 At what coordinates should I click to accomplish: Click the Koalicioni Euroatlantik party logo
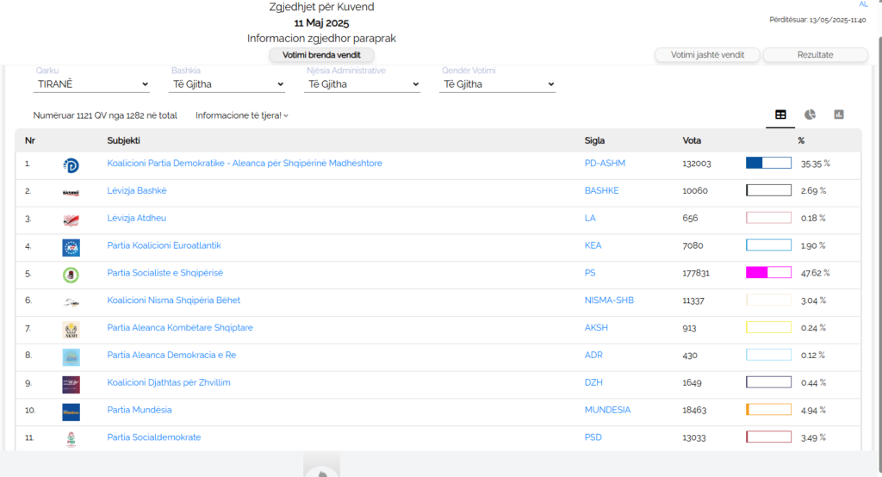(x=71, y=246)
